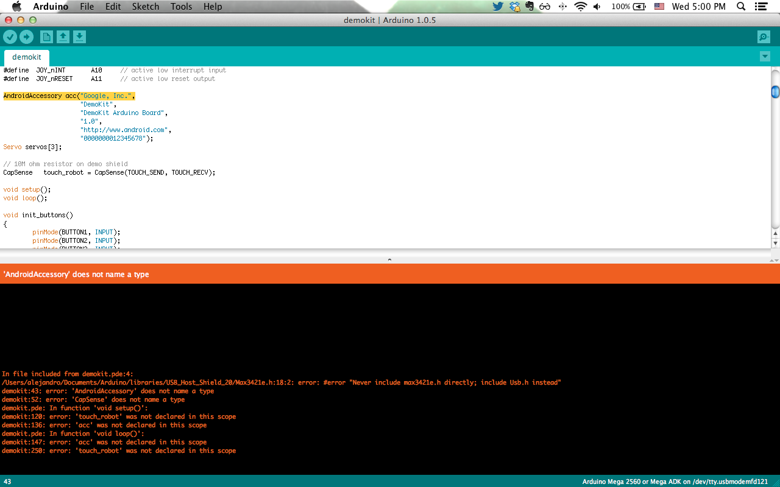Image resolution: width=780 pixels, height=487 pixels.
Task: Open the Apple menu
Action: [x=16, y=7]
